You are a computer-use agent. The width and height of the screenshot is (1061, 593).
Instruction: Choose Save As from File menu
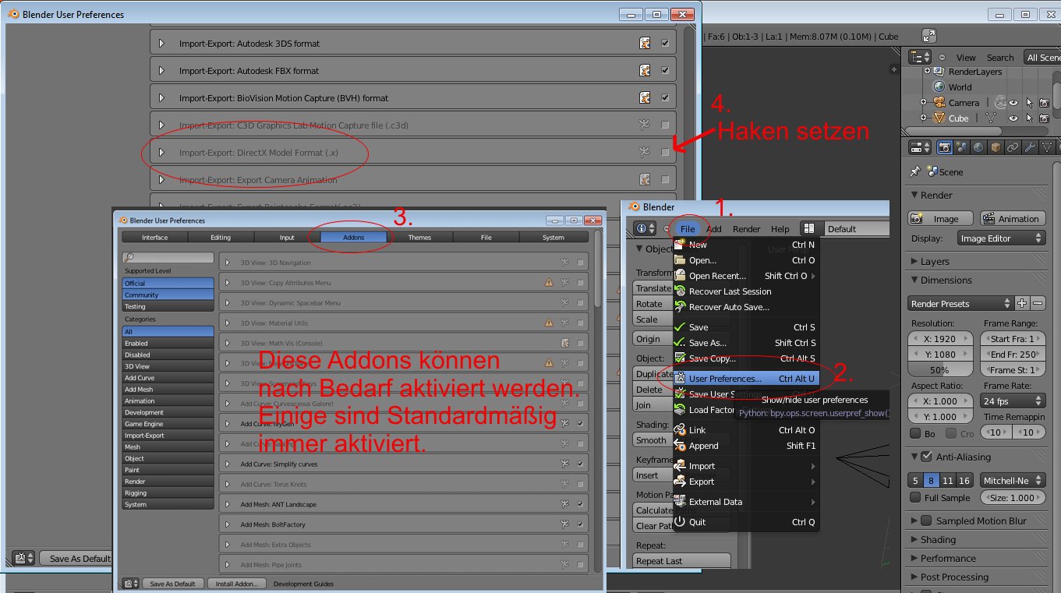click(x=746, y=343)
